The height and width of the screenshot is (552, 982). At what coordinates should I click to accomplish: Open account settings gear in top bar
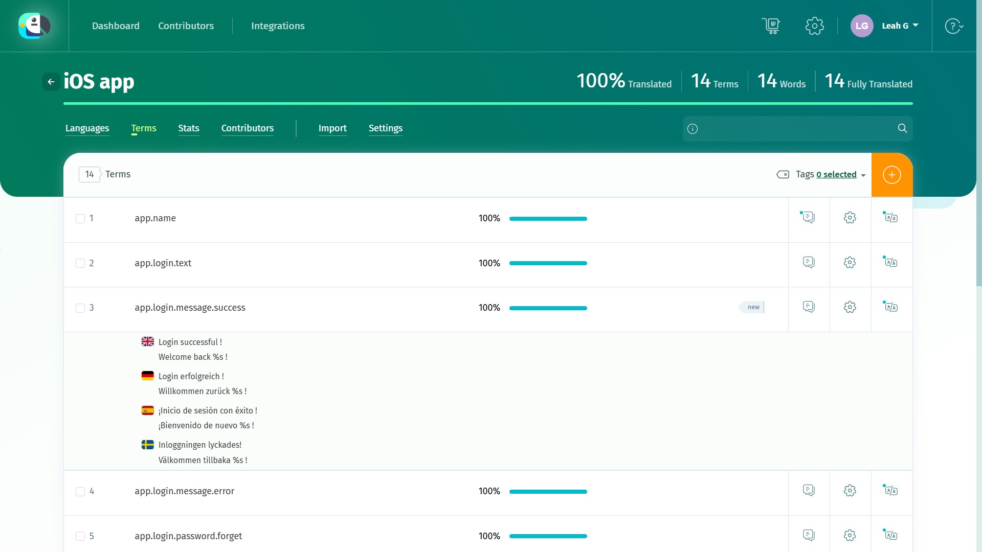tap(814, 26)
